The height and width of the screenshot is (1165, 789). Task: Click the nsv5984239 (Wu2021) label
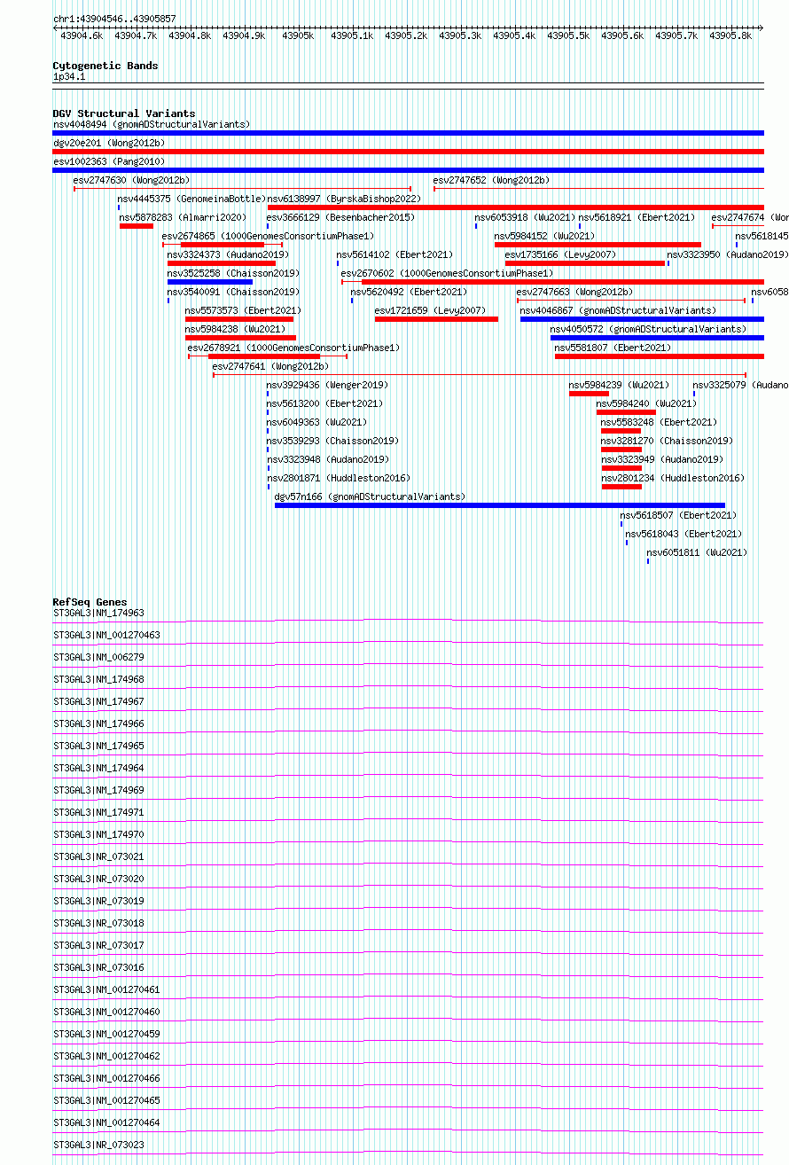[620, 385]
